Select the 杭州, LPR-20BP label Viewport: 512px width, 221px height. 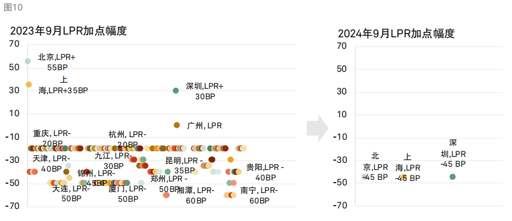128,139
